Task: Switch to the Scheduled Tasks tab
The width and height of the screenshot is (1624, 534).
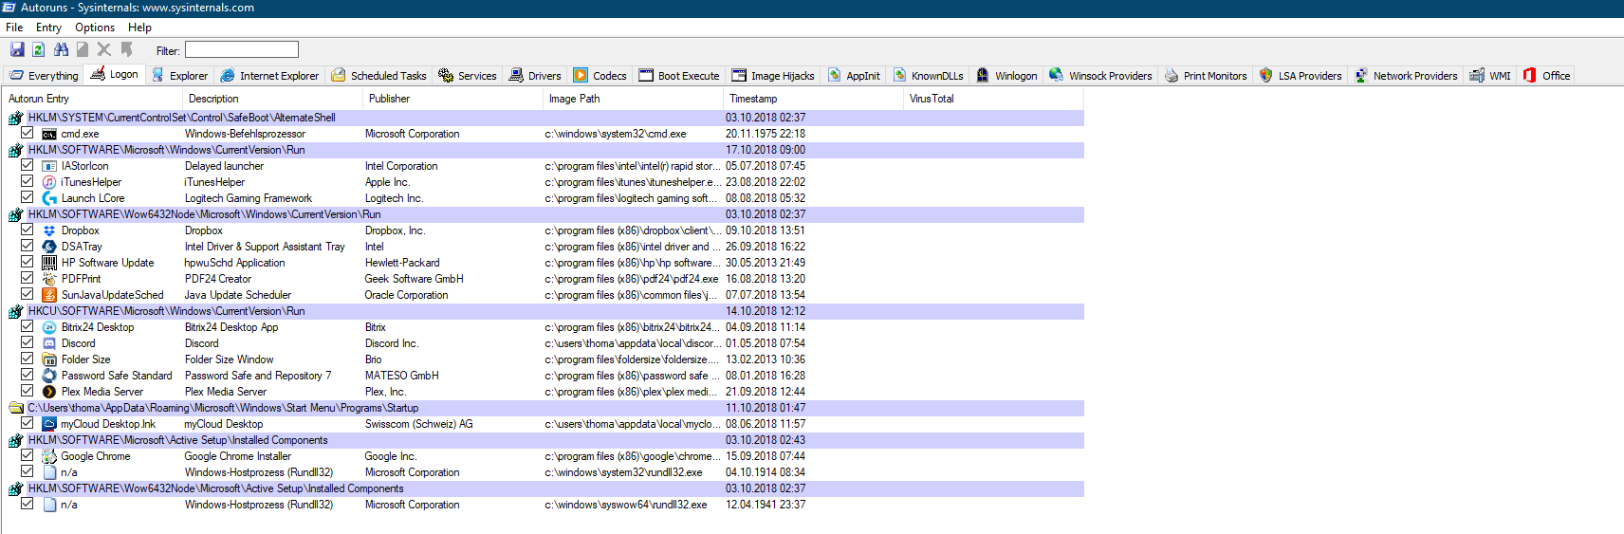Action: pos(378,76)
